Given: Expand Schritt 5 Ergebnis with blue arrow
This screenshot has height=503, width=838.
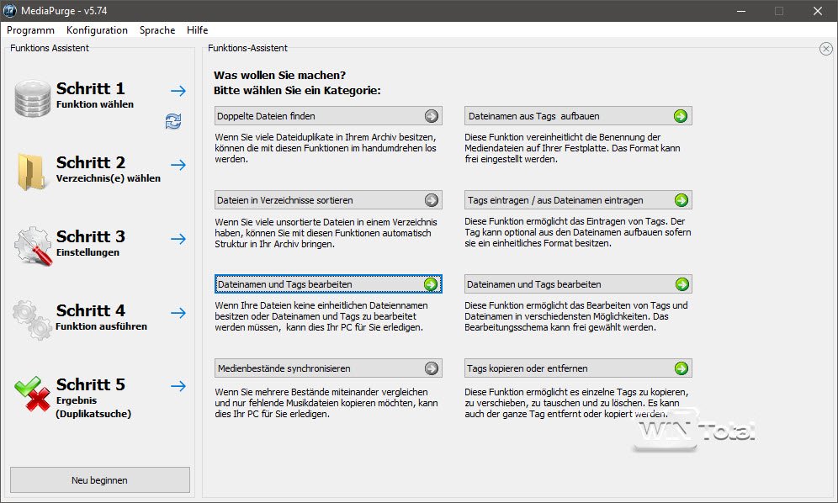Looking at the screenshot, I should point(178,387).
